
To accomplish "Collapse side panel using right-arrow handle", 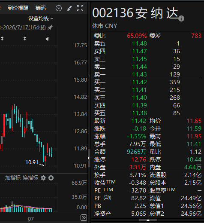I will pos(89,158).
